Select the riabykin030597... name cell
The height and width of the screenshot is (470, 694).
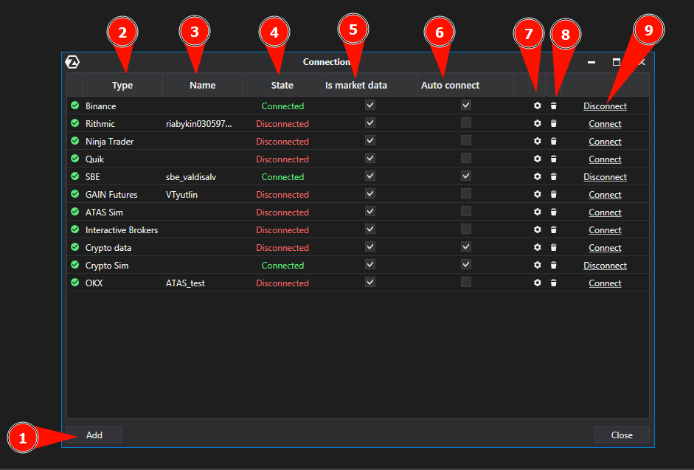[198, 124]
